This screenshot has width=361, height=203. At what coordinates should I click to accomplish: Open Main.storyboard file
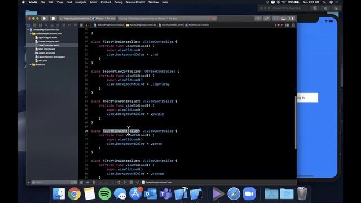[46, 49]
